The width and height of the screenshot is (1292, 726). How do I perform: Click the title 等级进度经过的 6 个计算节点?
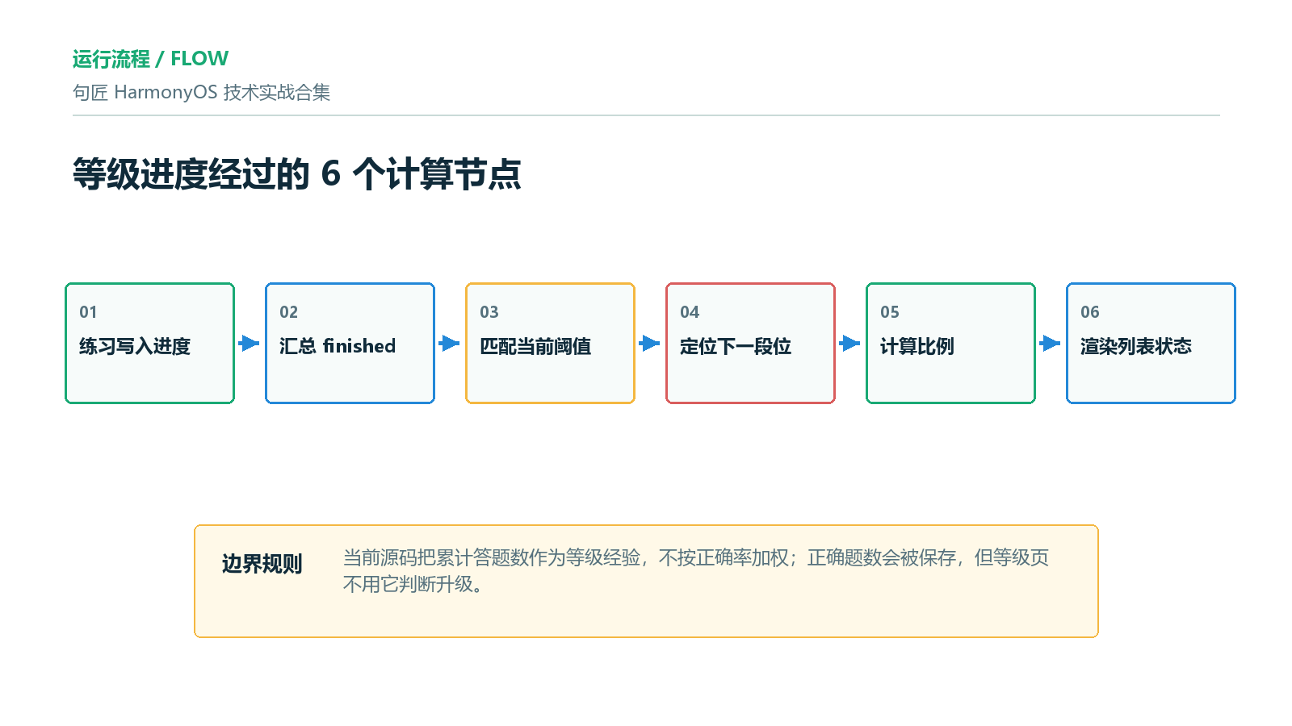(x=297, y=173)
